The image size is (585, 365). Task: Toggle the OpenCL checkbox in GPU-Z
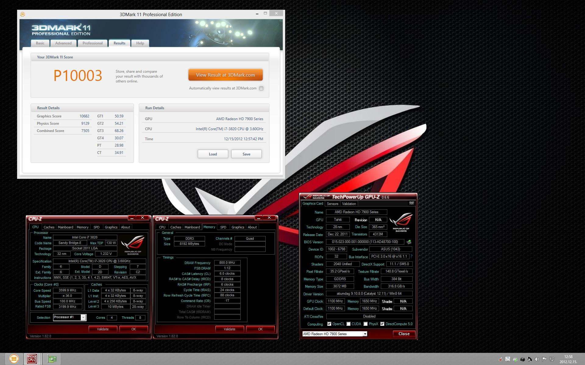pyautogui.click(x=329, y=324)
